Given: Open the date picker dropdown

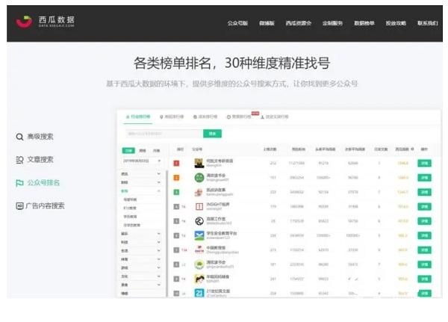Looking at the screenshot, I should tap(143, 161).
